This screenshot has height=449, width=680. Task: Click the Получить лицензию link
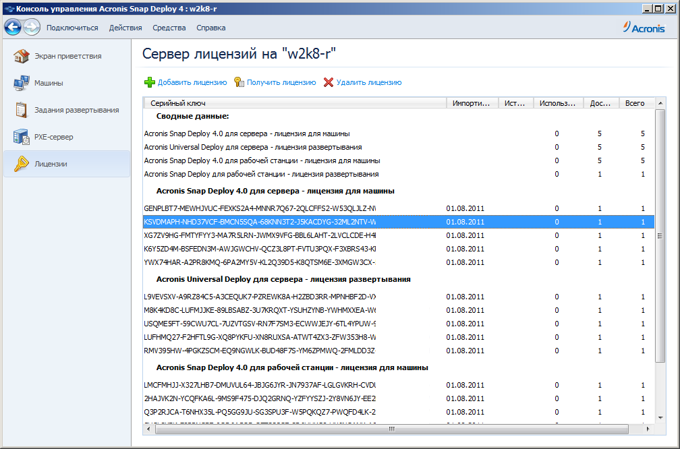click(x=281, y=82)
